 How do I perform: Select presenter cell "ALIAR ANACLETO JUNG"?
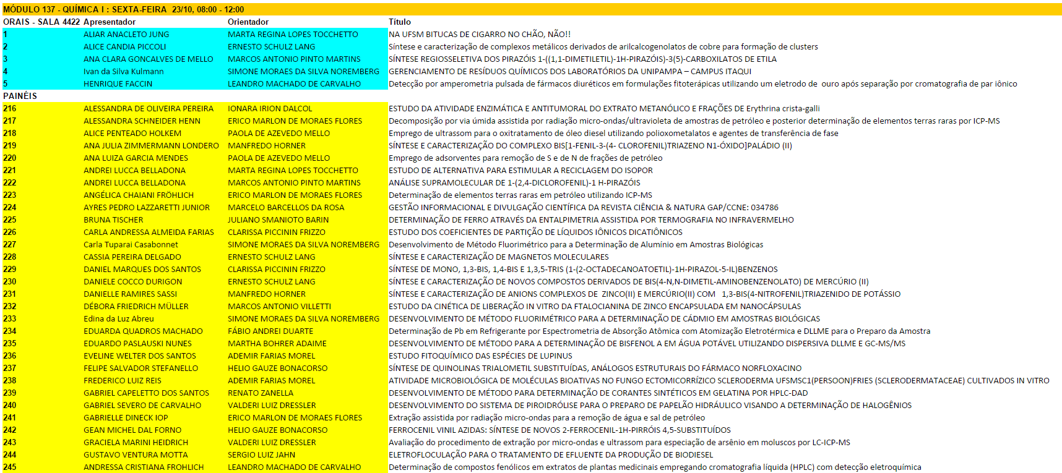pyautogui.click(x=126, y=34)
